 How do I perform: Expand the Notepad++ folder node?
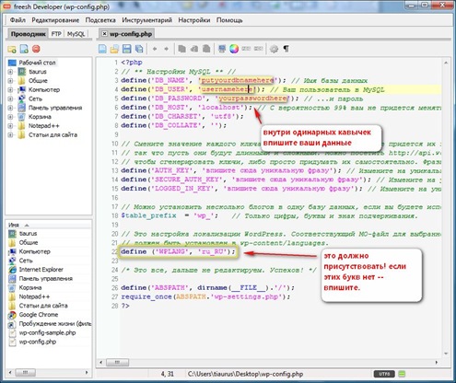point(10,126)
